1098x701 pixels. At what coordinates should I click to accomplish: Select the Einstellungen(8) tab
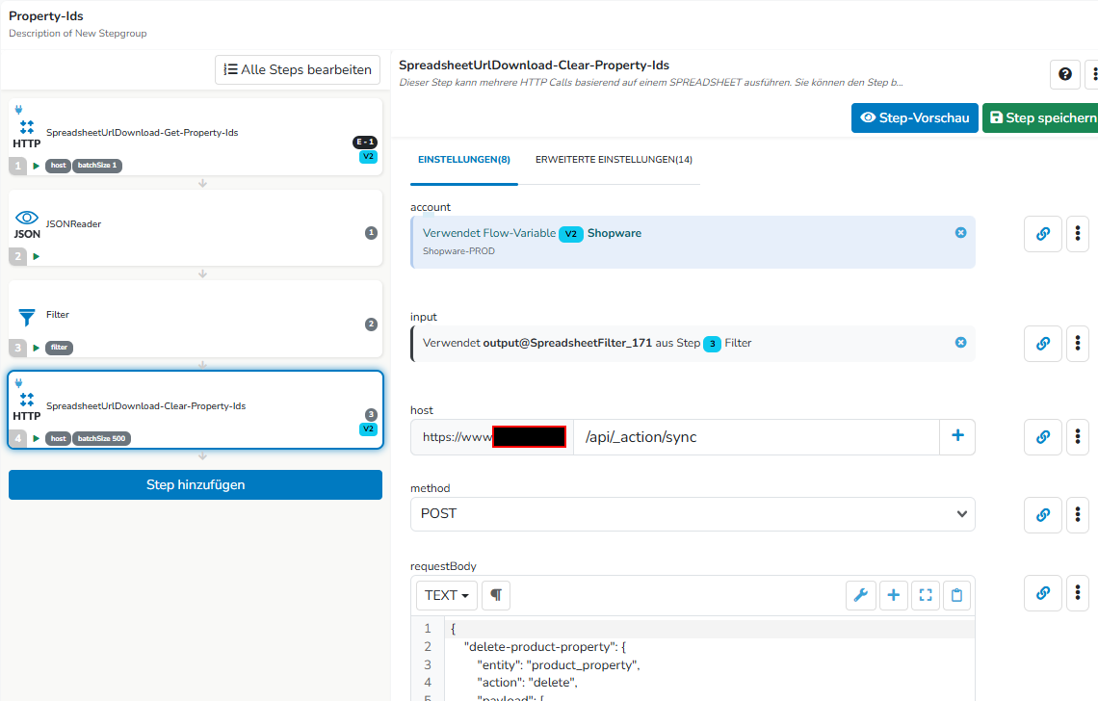click(x=463, y=160)
